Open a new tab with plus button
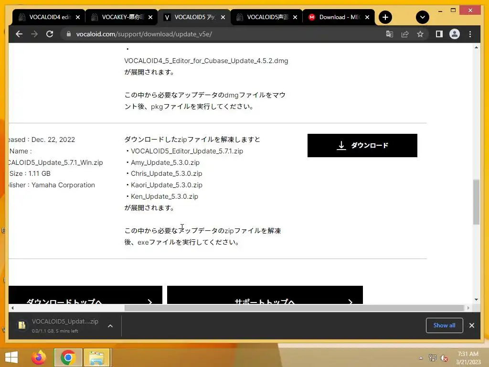Viewport: 489px width, 367px height. tap(385, 17)
